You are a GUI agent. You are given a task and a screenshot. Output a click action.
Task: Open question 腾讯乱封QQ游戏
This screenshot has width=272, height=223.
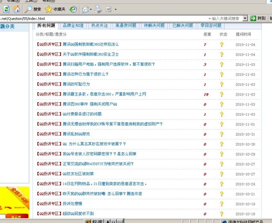[76, 134]
